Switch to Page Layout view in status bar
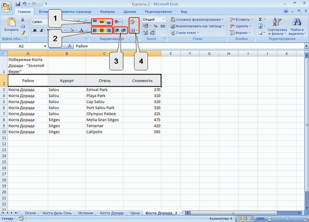The height and width of the screenshot is (222, 309). (x=245, y=219)
